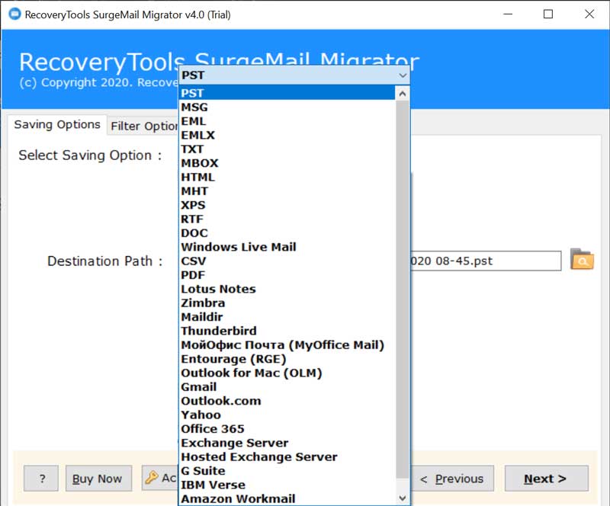Choose Gmail as saving option
Screen dimensions: 610x506
click(287, 387)
